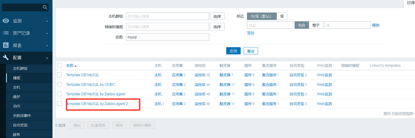Open 主机 link in Template DB MySQL row
The width and height of the screenshot is (415, 138).
point(158,75)
